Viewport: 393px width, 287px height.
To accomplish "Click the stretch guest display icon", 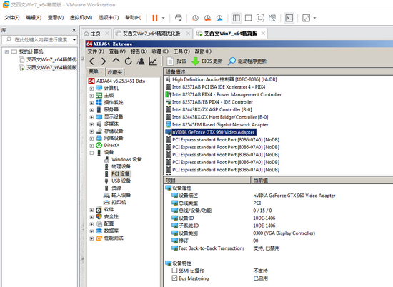I will click(307, 18).
